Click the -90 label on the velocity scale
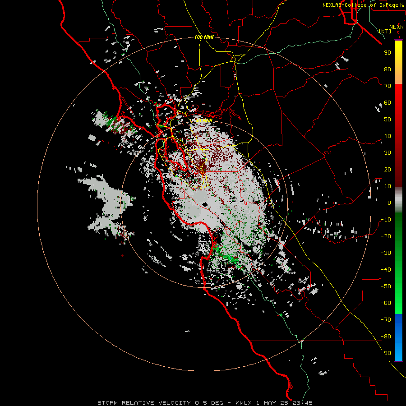 386,353
